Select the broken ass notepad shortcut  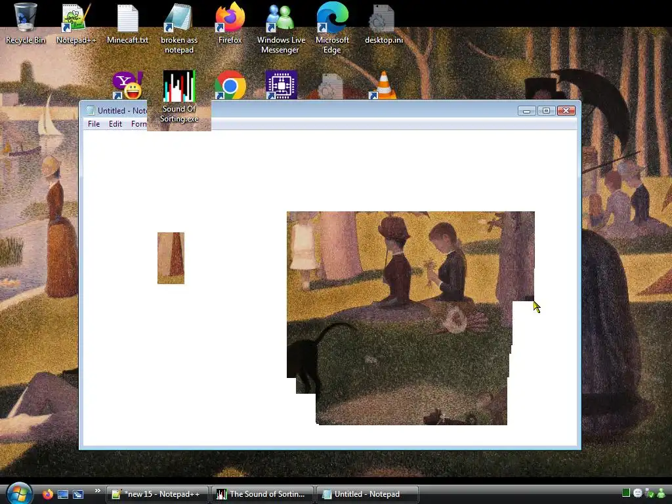[179, 28]
